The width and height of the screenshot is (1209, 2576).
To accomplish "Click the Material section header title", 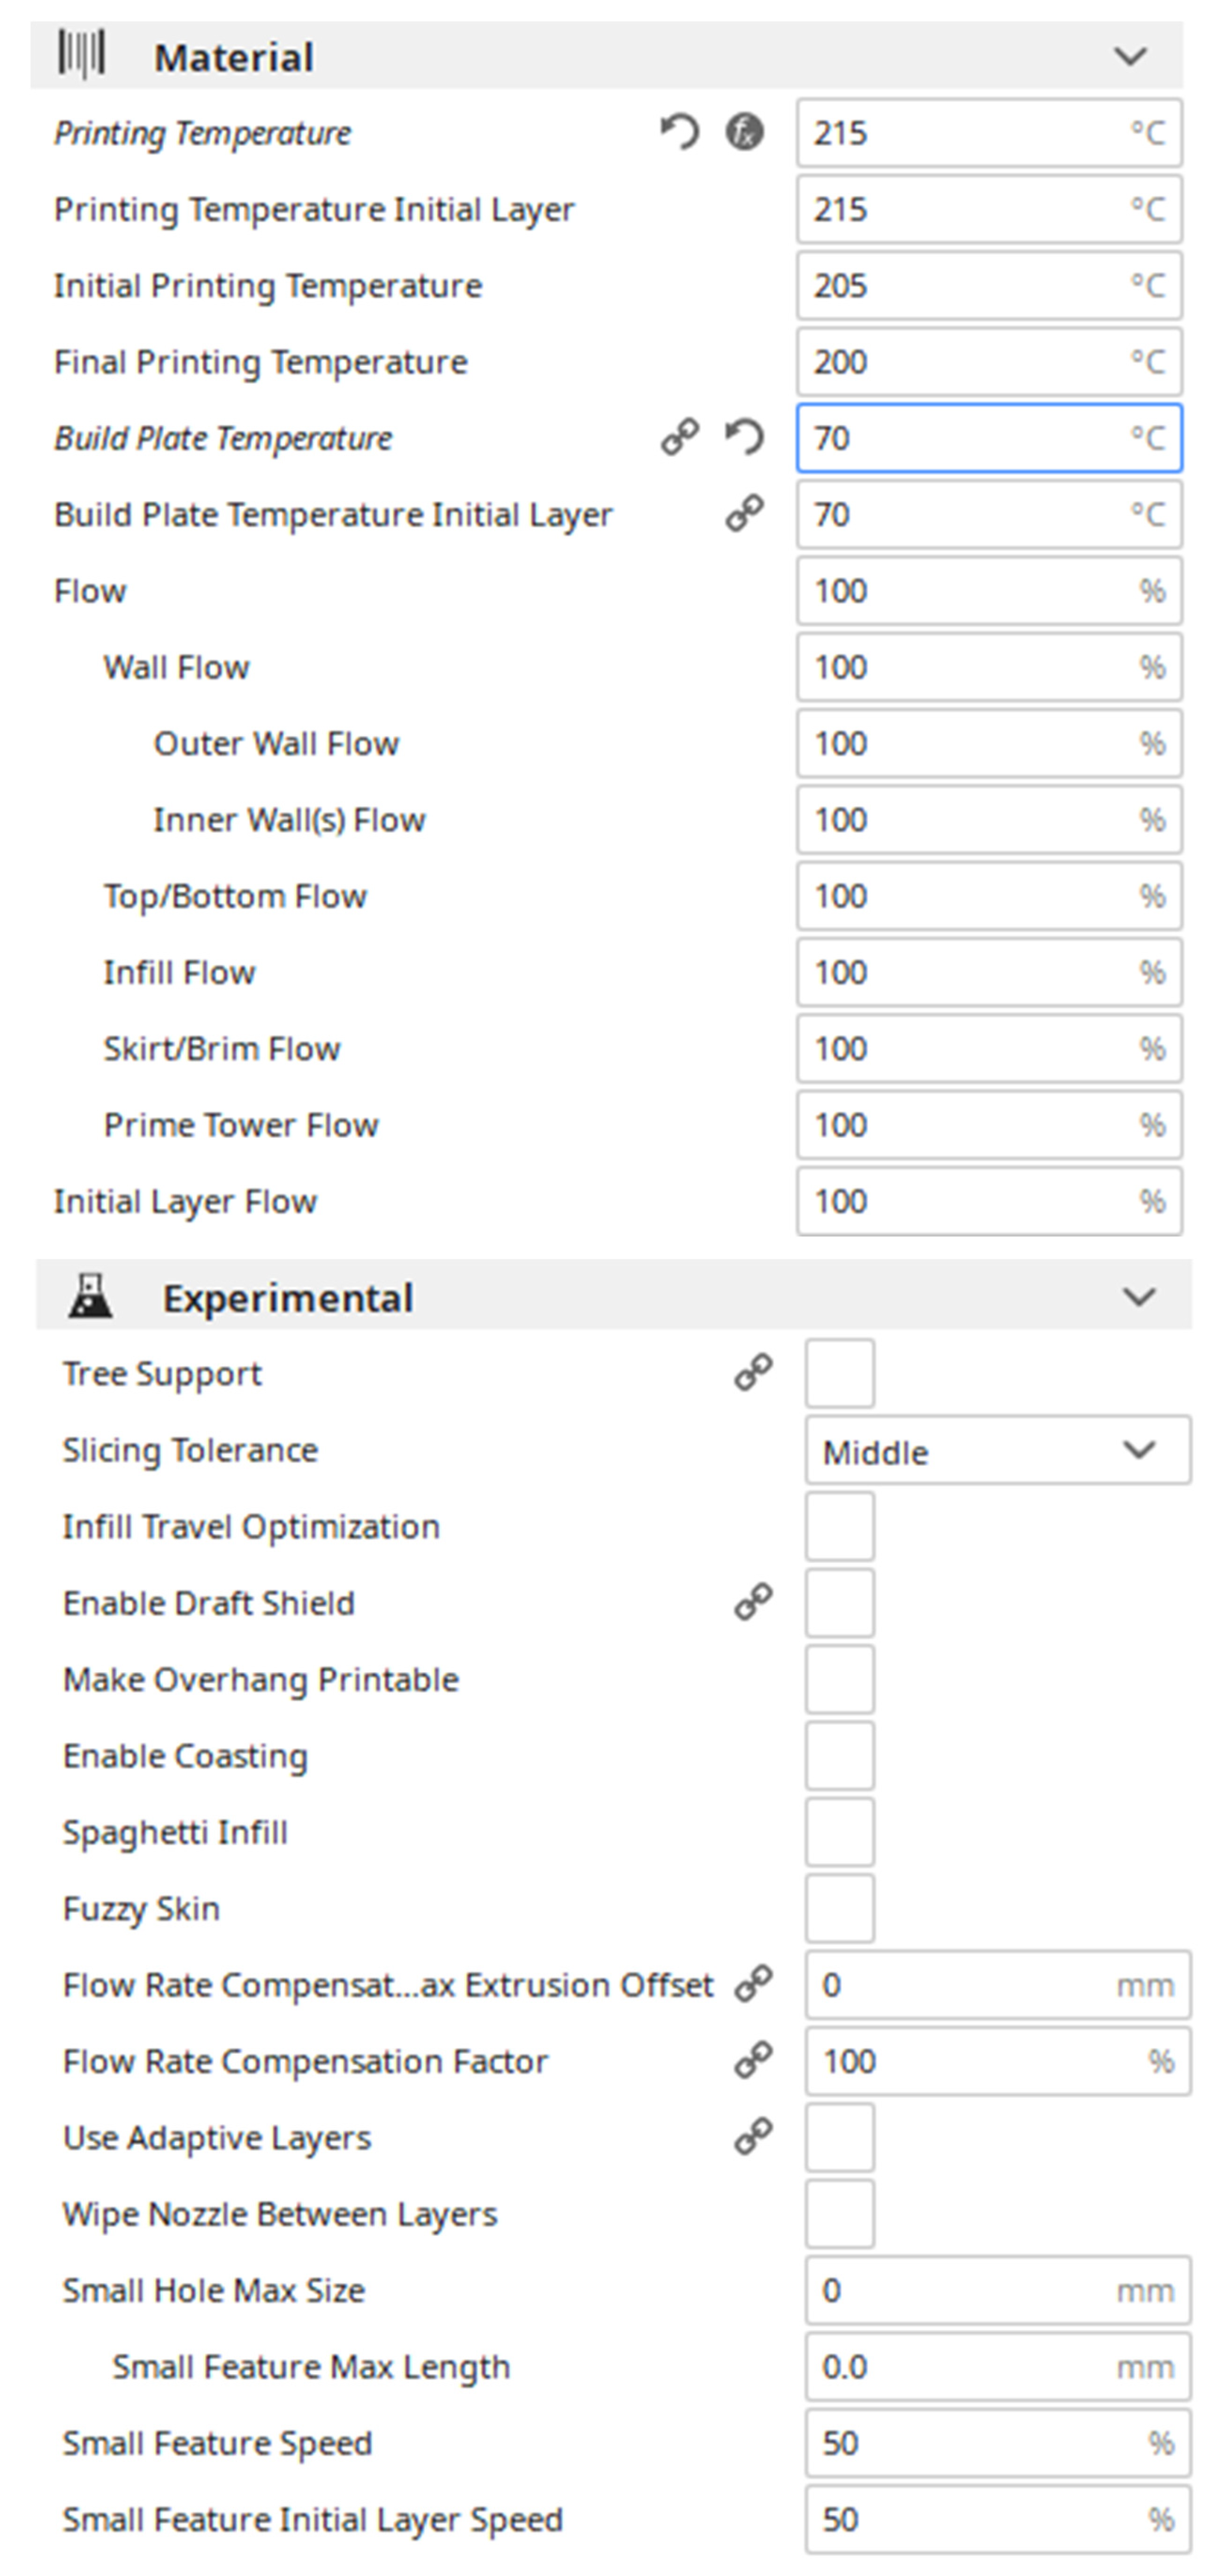I will coord(234,57).
